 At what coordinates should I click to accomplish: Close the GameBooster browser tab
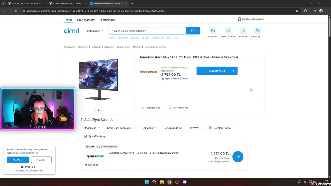(x=126, y=4)
